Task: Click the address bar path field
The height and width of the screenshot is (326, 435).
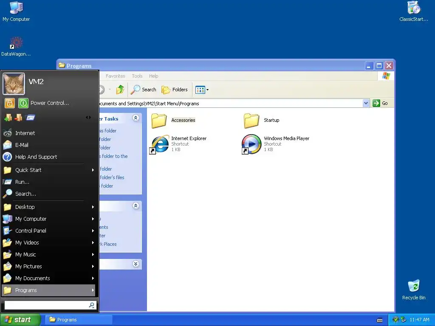Action: pos(230,104)
